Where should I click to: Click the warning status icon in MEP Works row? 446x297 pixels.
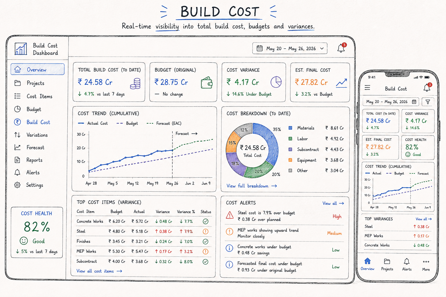205,251
